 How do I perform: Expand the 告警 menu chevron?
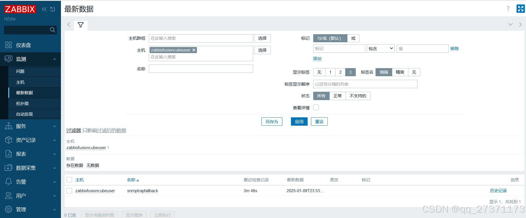point(55,182)
